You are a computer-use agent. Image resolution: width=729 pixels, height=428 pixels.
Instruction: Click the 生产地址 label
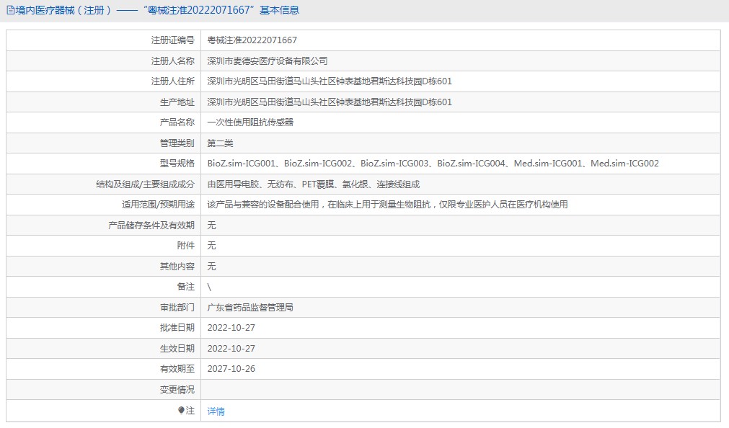(177, 102)
